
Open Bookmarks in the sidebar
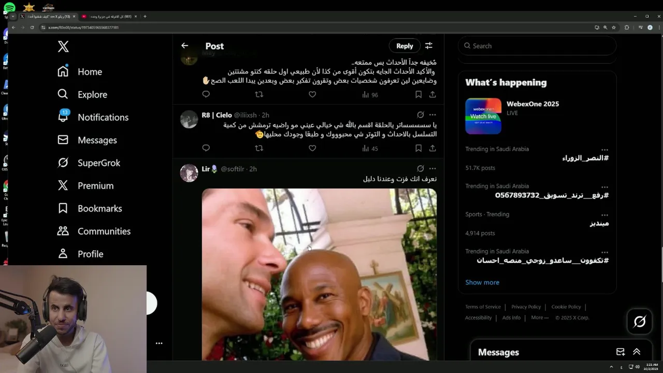pos(90,208)
